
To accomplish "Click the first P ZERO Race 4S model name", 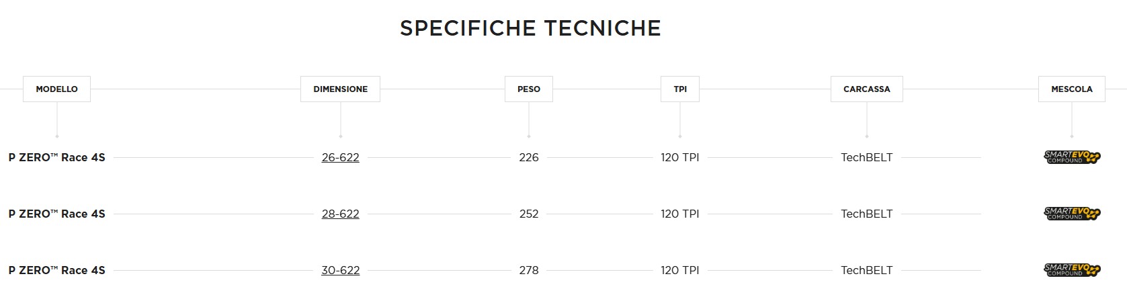I will pos(56,157).
